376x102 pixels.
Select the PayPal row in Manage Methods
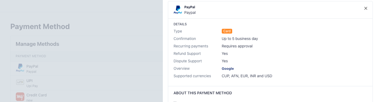[87, 68]
